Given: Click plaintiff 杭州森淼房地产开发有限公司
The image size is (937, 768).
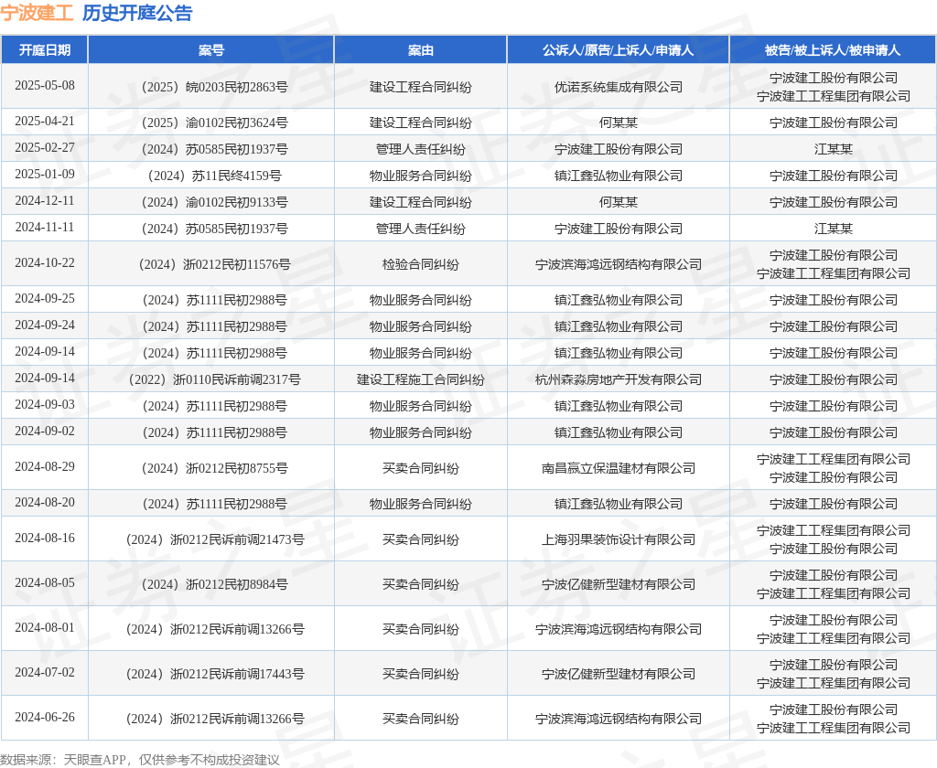Looking at the screenshot, I should coord(618,379).
